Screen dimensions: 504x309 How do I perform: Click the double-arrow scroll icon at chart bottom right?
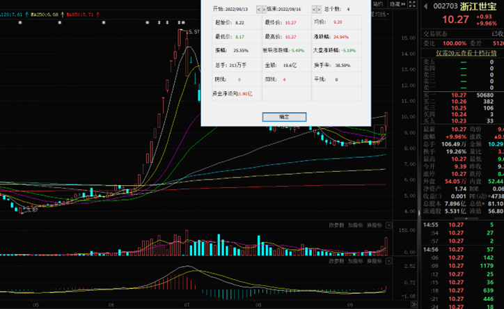point(415,303)
